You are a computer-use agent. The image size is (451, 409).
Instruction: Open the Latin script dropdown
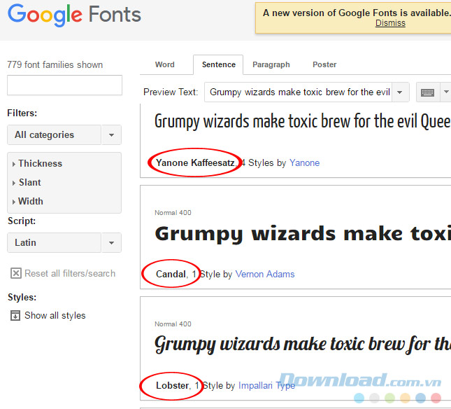click(64, 242)
